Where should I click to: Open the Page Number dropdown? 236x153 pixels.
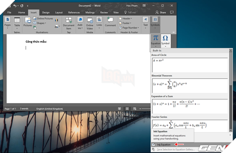[x=129, y=28]
